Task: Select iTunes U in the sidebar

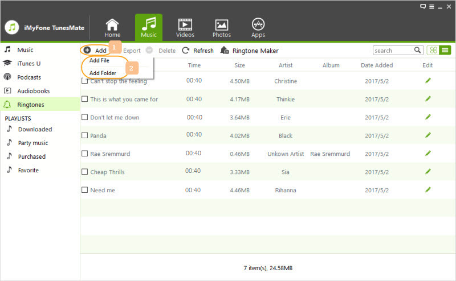Action: [40, 63]
